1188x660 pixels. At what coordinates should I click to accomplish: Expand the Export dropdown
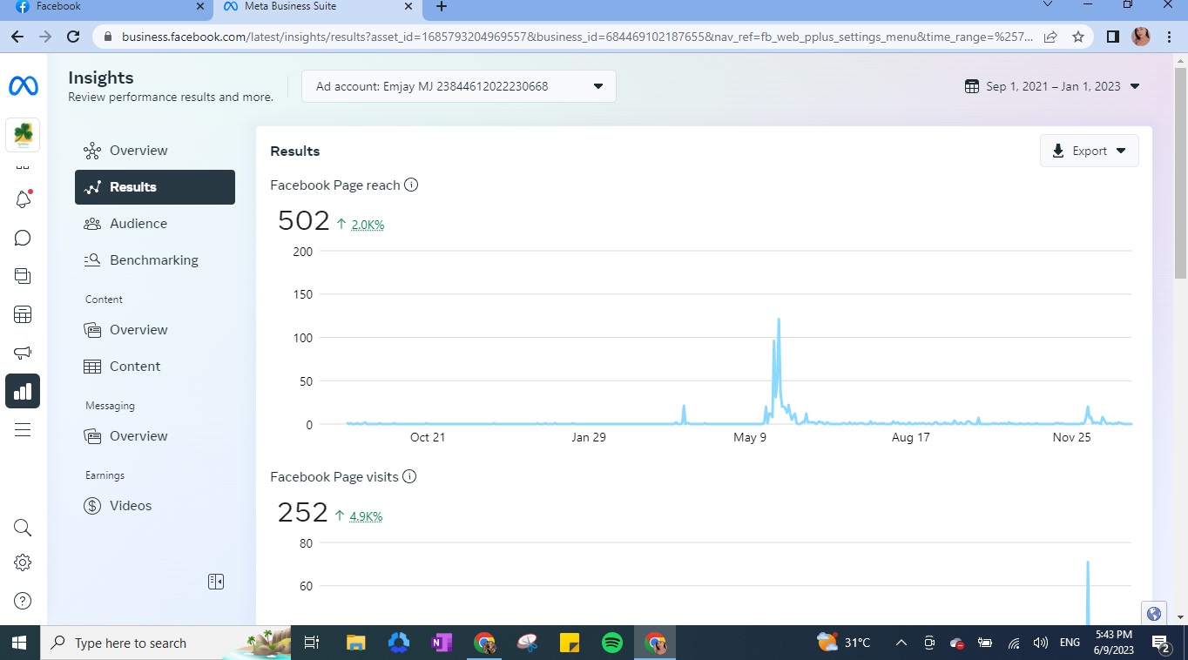coord(1090,151)
